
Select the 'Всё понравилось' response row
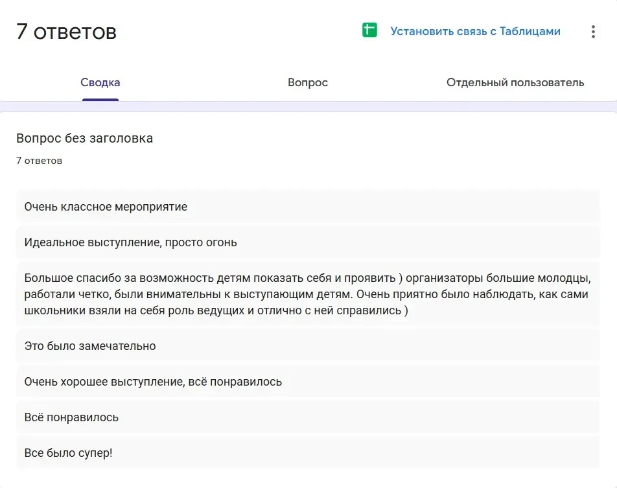(x=308, y=417)
